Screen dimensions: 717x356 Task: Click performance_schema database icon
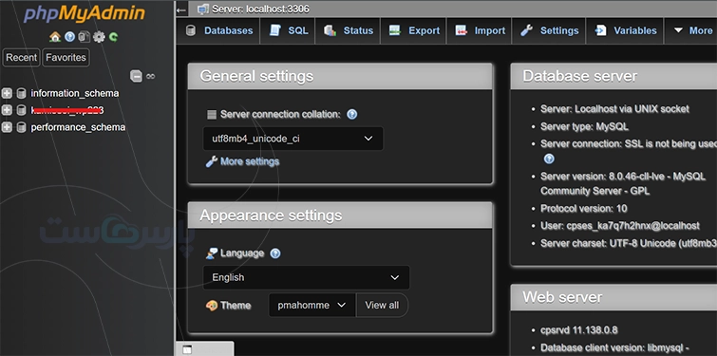21,127
